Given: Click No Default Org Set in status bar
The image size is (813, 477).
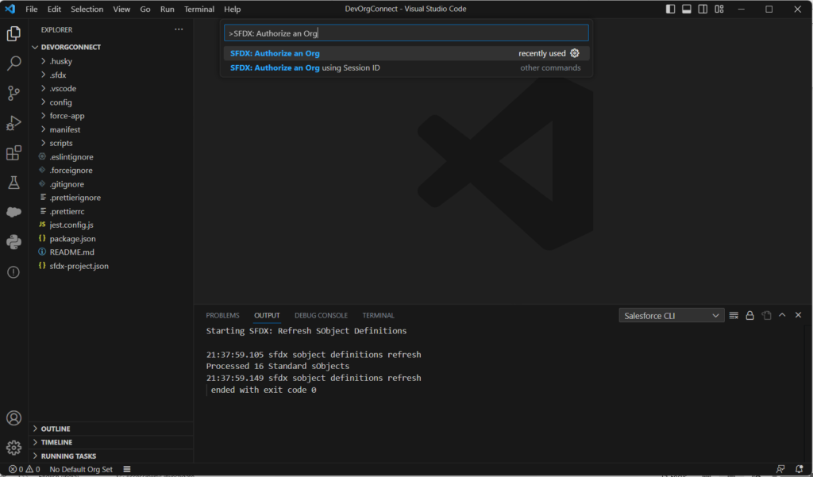Looking at the screenshot, I should (80, 469).
